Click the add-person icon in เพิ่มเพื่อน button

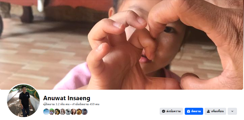pyautogui.click(x=208, y=111)
